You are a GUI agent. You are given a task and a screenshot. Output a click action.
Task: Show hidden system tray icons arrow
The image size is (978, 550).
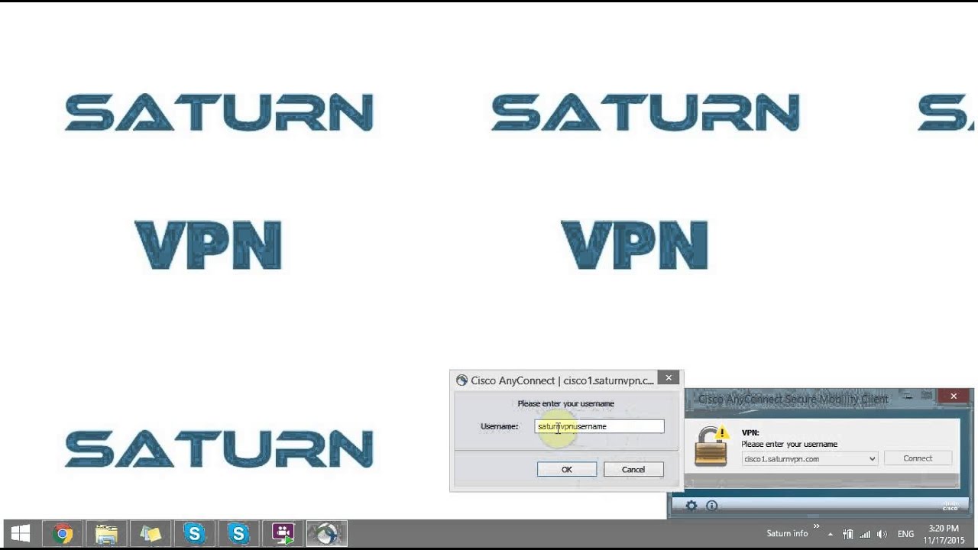[831, 535]
